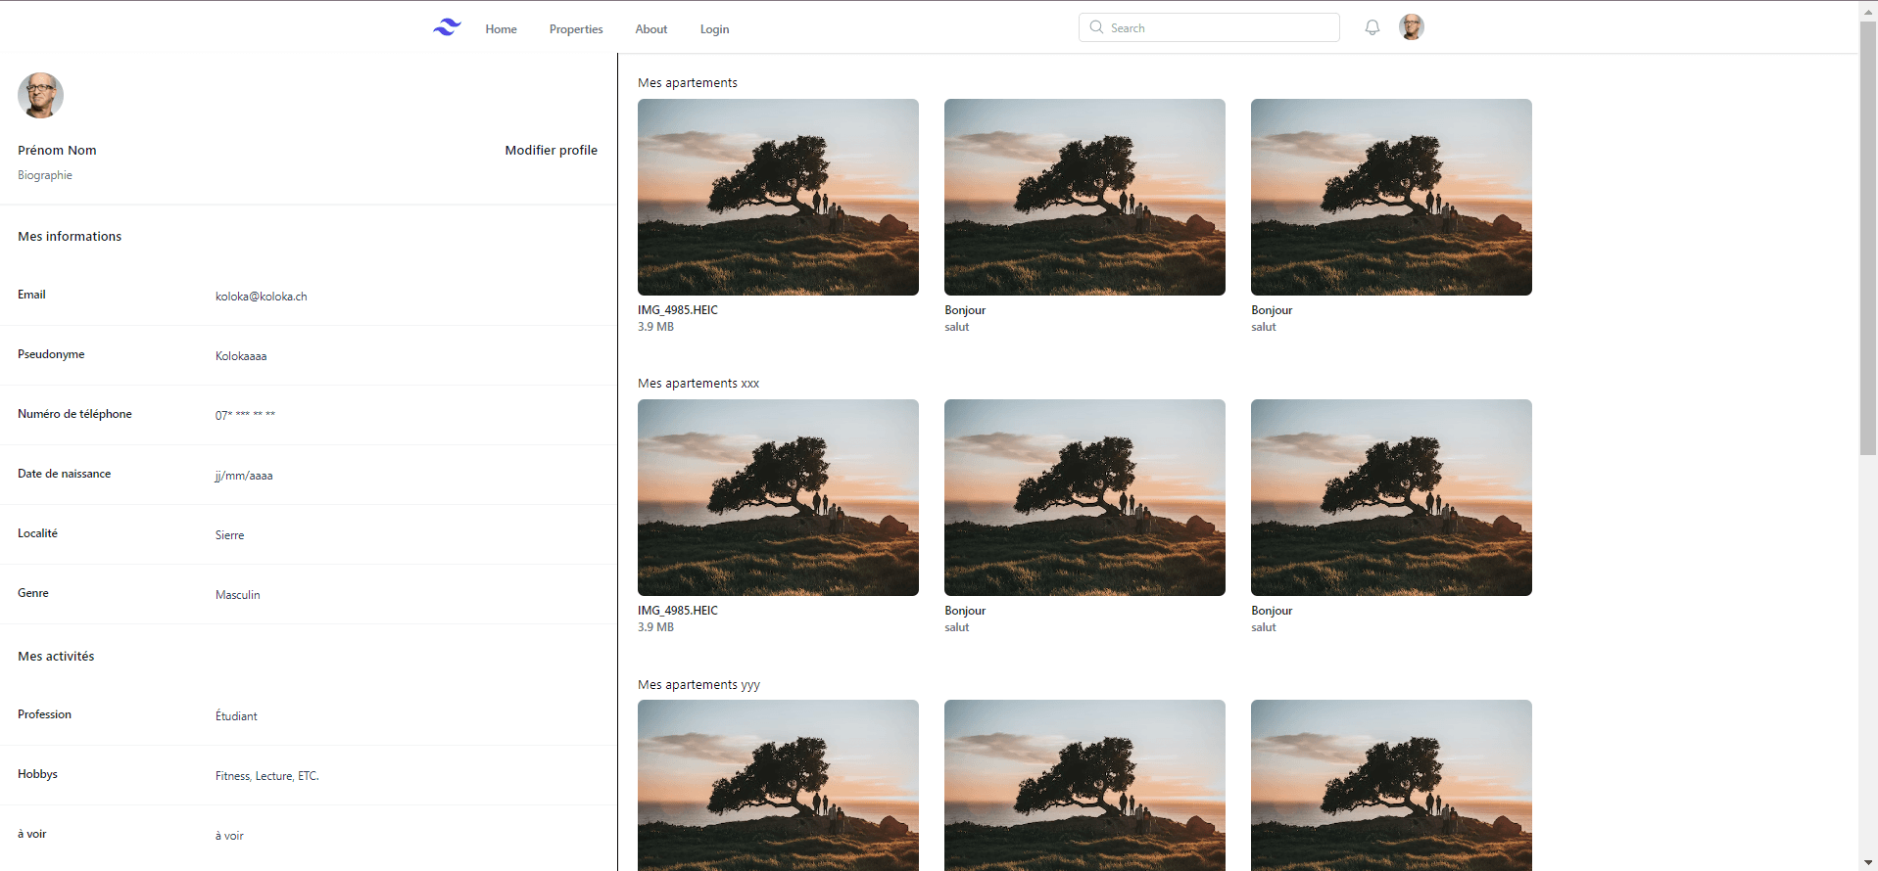Click the large profile photo
Image resolution: width=1878 pixels, height=871 pixels.
pos(40,95)
